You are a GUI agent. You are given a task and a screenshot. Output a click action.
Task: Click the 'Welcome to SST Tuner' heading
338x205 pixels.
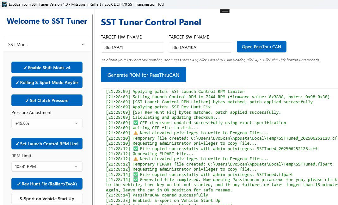tap(47, 21)
